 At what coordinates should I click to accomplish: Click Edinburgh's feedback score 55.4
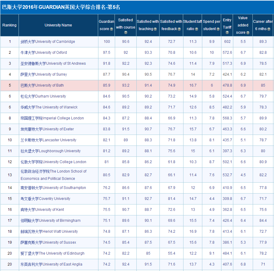[171, 253]
